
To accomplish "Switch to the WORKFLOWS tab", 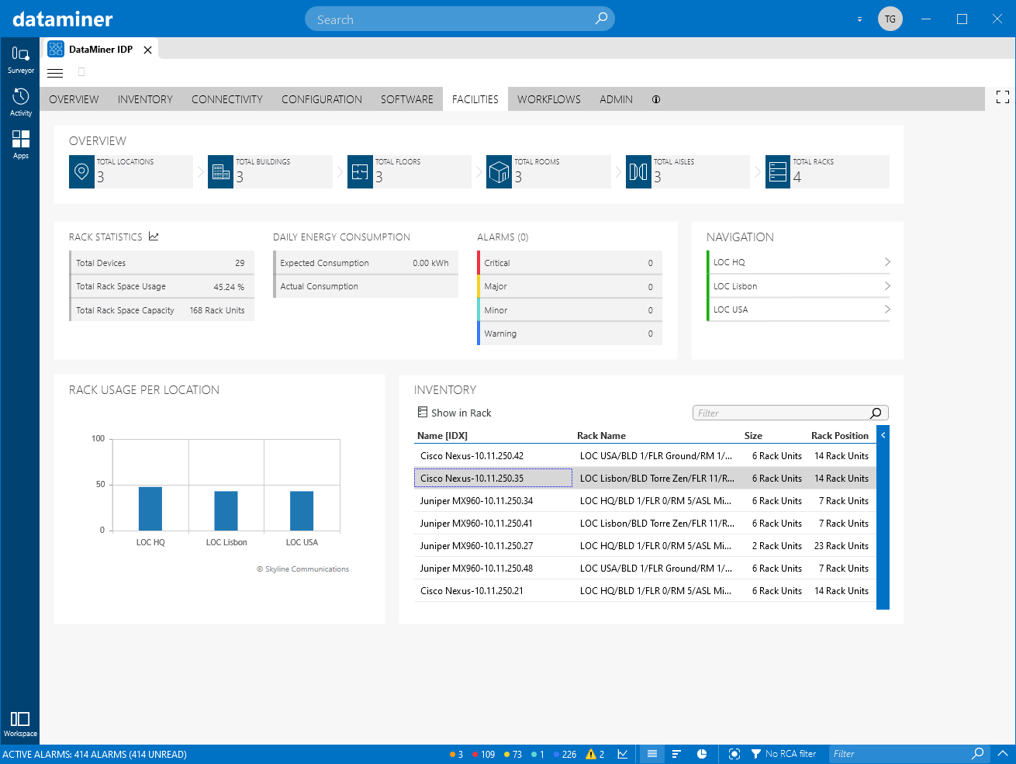I will coord(549,99).
